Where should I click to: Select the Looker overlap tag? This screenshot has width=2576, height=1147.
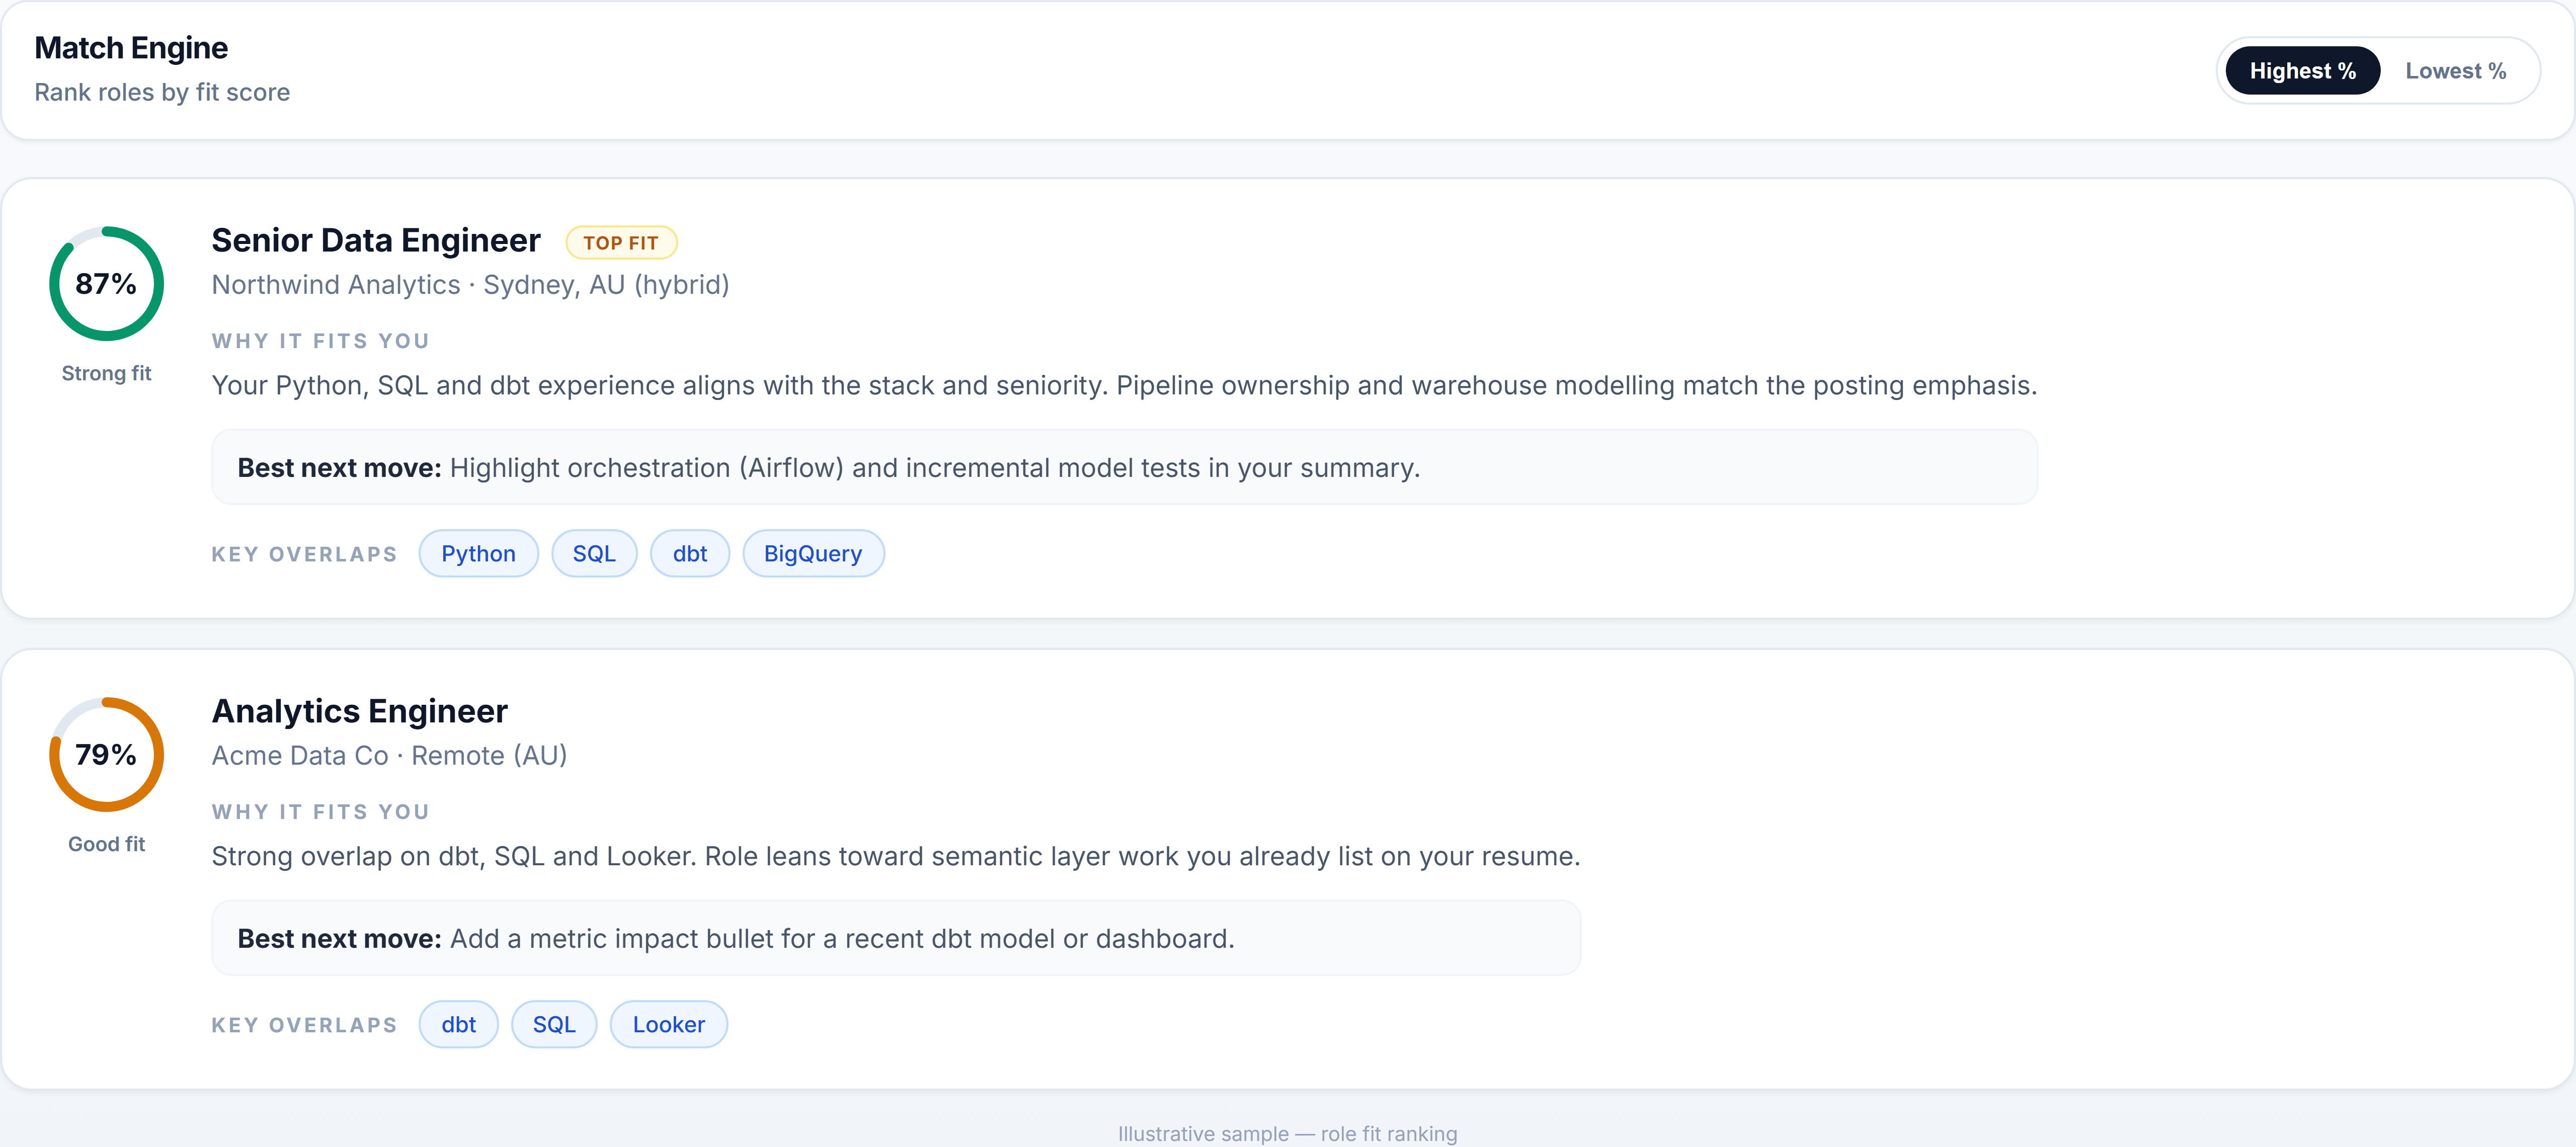(x=668, y=1025)
